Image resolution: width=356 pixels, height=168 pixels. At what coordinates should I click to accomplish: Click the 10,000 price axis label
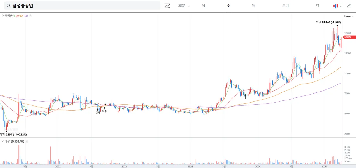(x=348, y=73)
